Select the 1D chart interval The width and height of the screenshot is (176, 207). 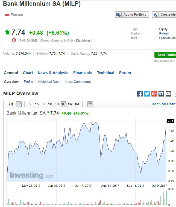tap(63, 104)
